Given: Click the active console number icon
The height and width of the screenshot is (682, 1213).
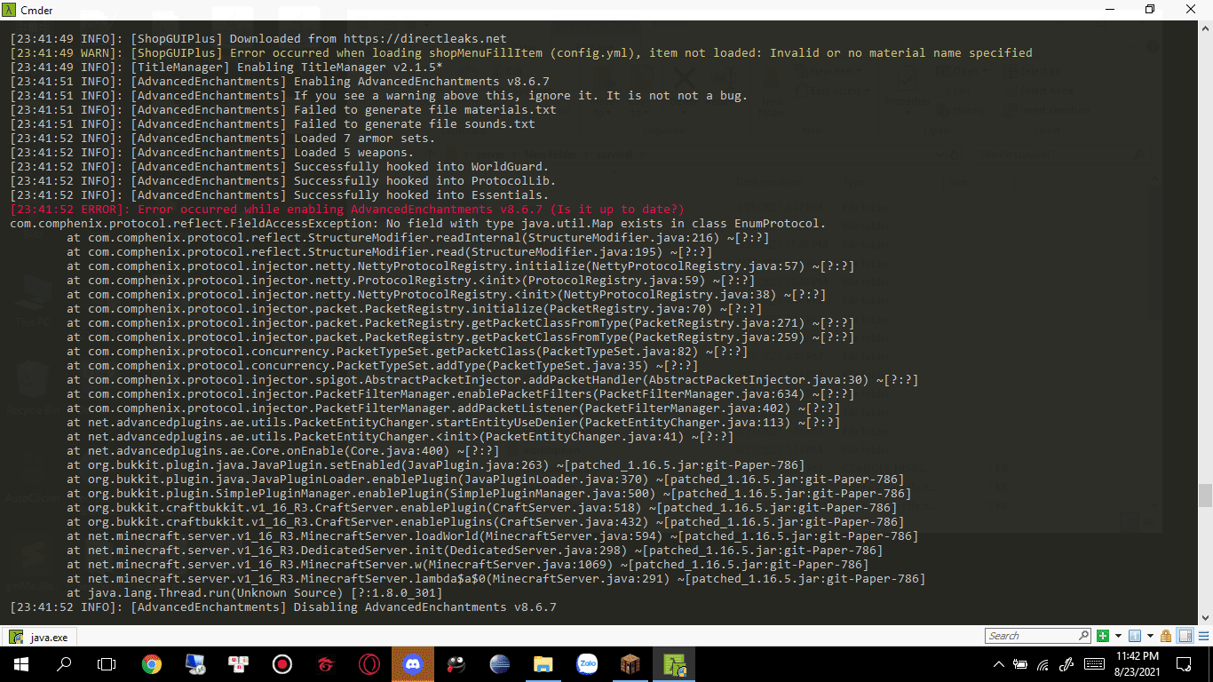Looking at the screenshot, I should 1135,636.
